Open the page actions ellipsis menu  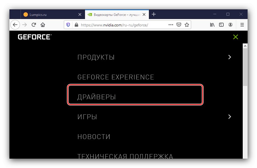(x=171, y=25)
